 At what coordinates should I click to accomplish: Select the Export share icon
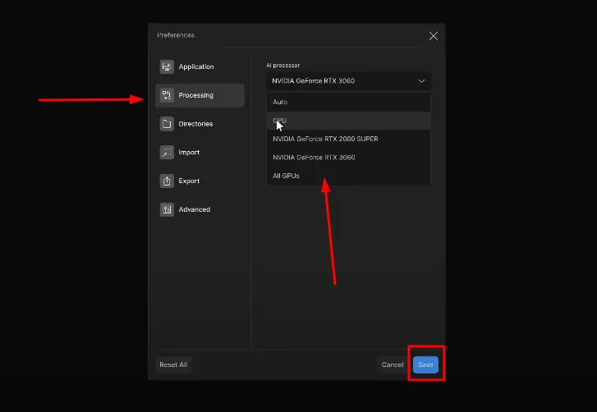coord(167,181)
